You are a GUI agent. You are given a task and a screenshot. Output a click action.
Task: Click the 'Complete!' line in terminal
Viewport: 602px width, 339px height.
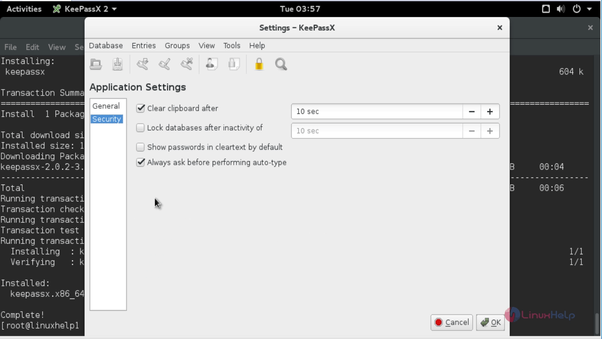coord(23,315)
